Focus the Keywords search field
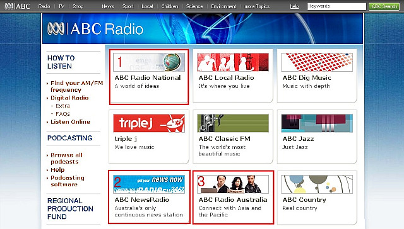404x229 pixels. (336, 6)
